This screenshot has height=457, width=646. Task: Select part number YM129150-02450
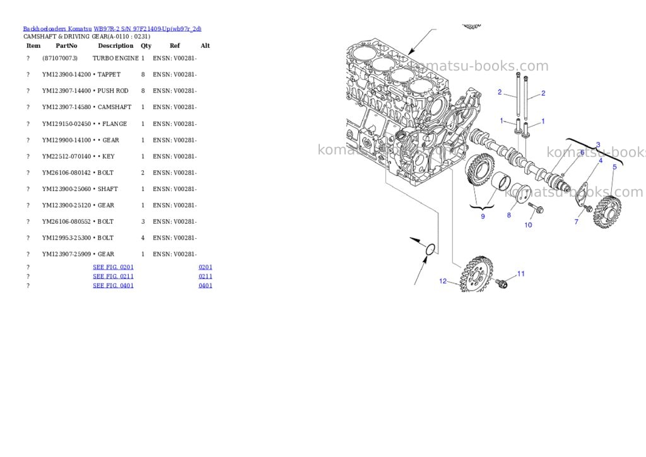[x=66, y=124]
